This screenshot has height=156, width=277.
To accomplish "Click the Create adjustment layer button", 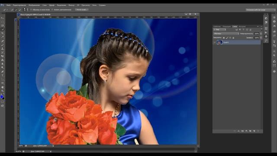I will [x=246, y=131].
